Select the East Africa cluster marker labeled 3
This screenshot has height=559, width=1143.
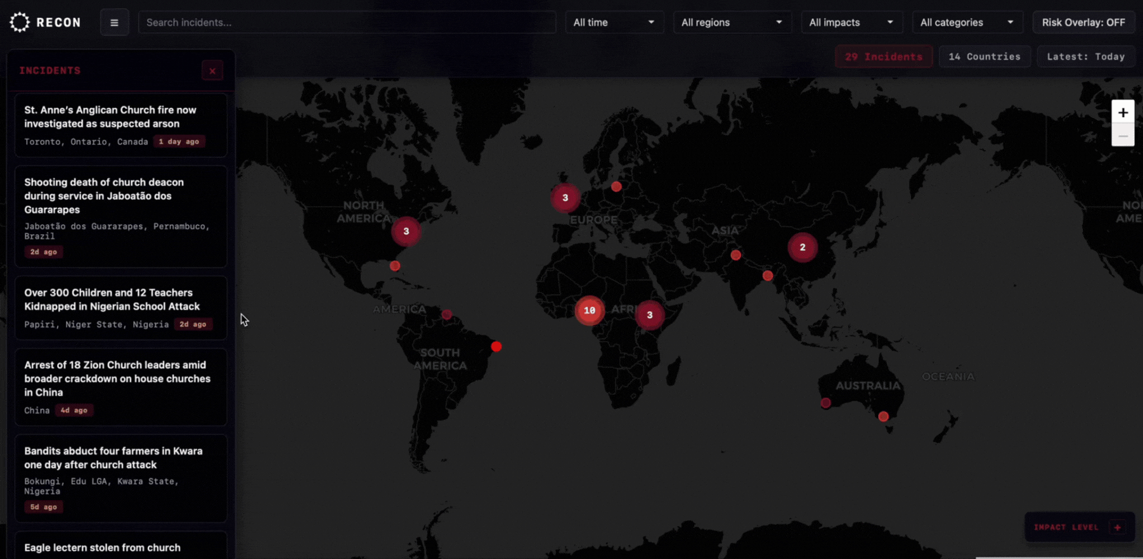[650, 315]
